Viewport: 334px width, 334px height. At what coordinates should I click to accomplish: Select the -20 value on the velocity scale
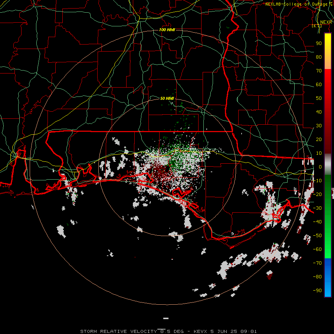317,194
